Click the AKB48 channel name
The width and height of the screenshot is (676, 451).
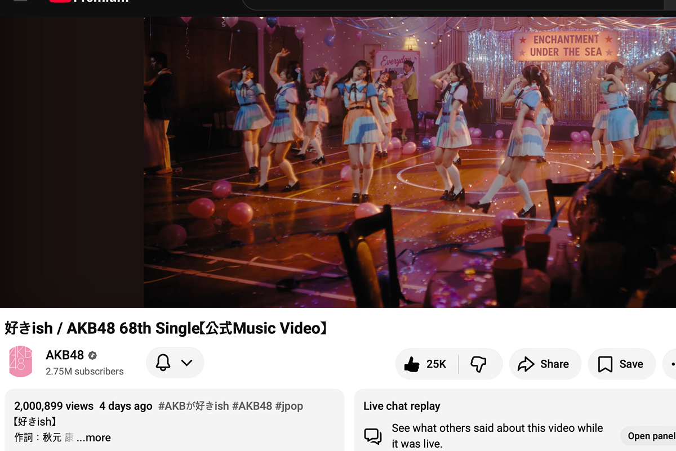[x=65, y=355]
